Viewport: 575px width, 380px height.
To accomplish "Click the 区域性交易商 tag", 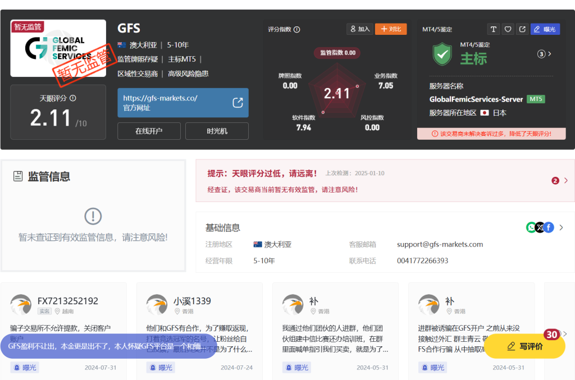I will (138, 74).
